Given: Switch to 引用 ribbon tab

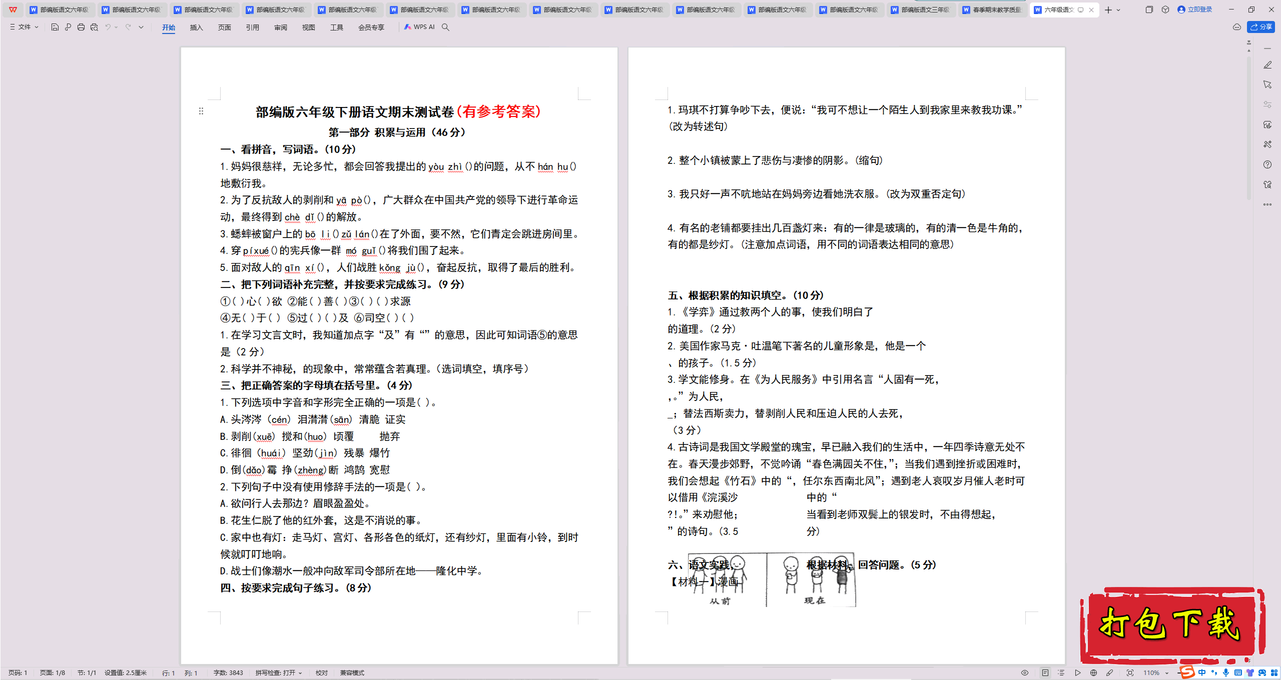Looking at the screenshot, I should [252, 27].
